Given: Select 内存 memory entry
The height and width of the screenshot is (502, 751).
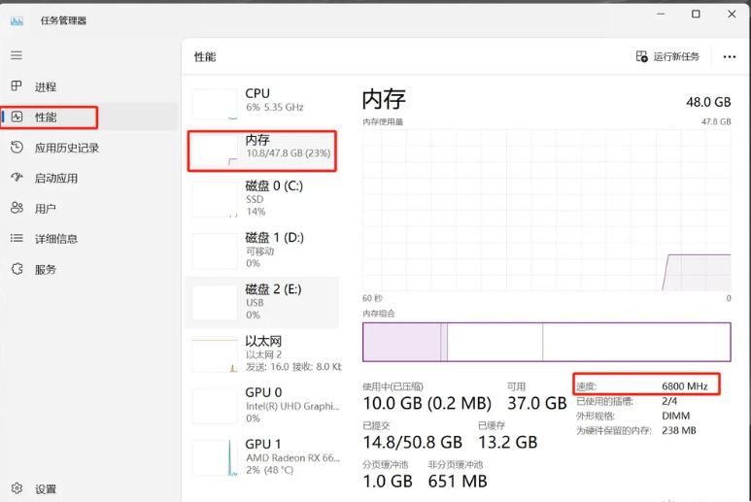Looking at the screenshot, I should tap(262, 151).
